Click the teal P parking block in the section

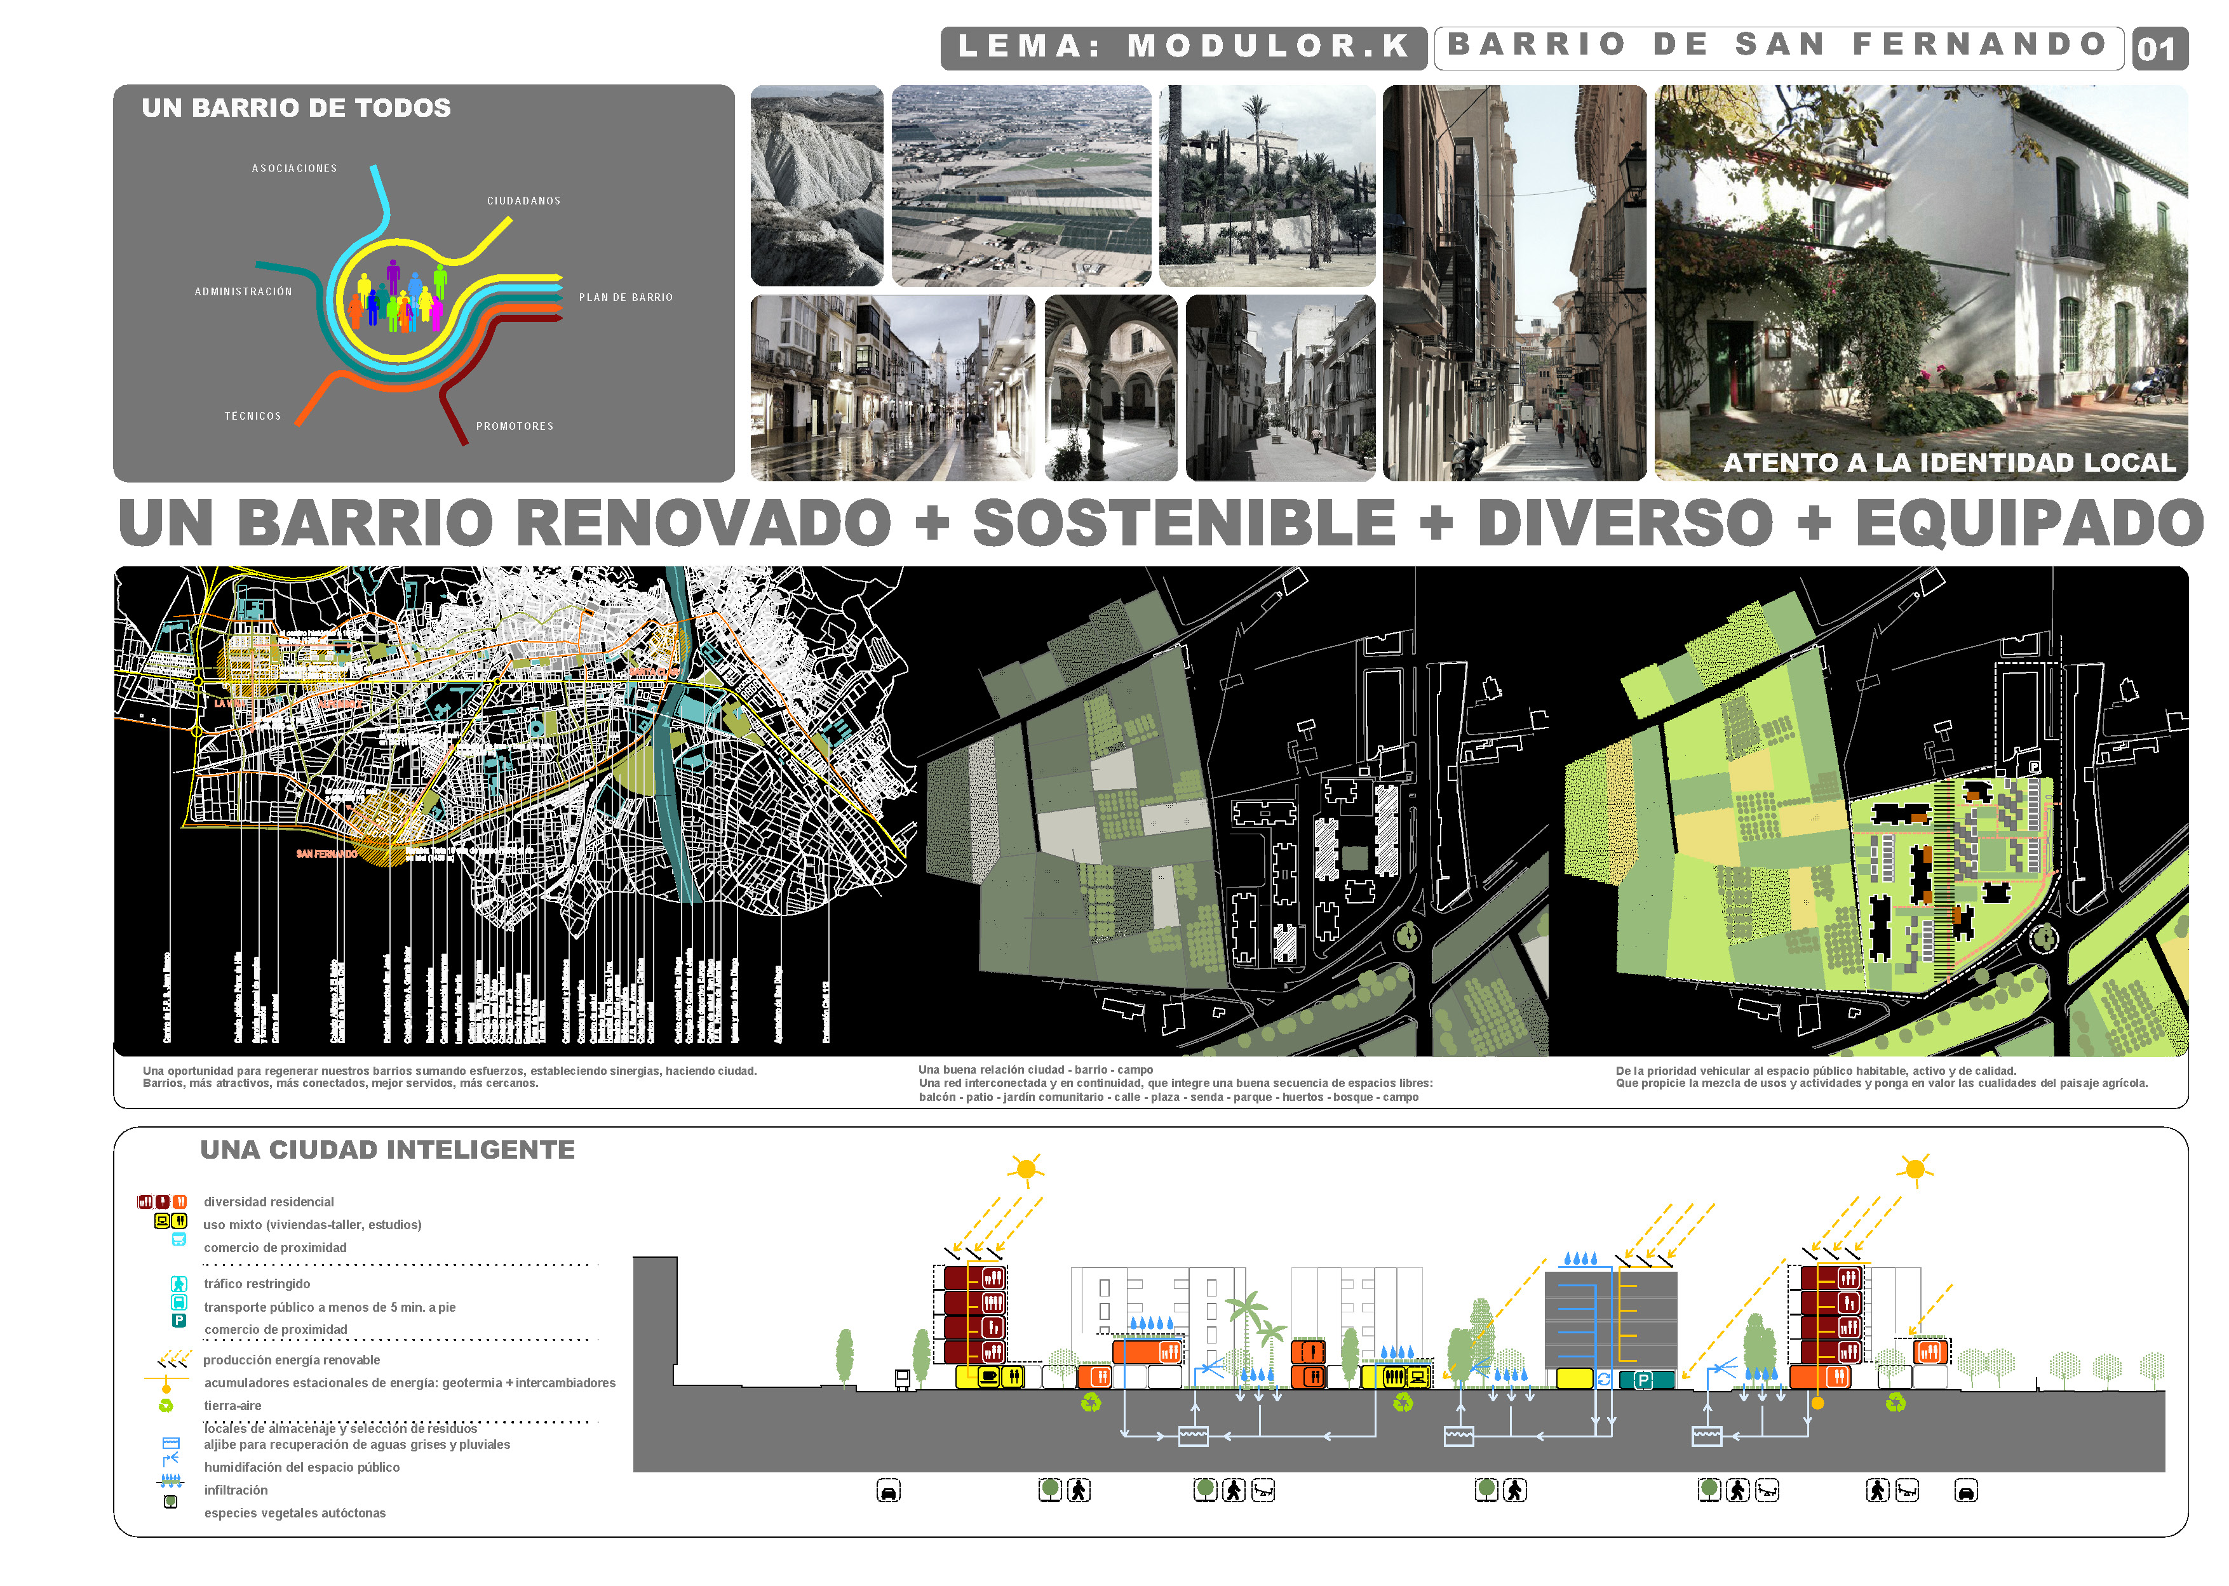coord(1646,1380)
